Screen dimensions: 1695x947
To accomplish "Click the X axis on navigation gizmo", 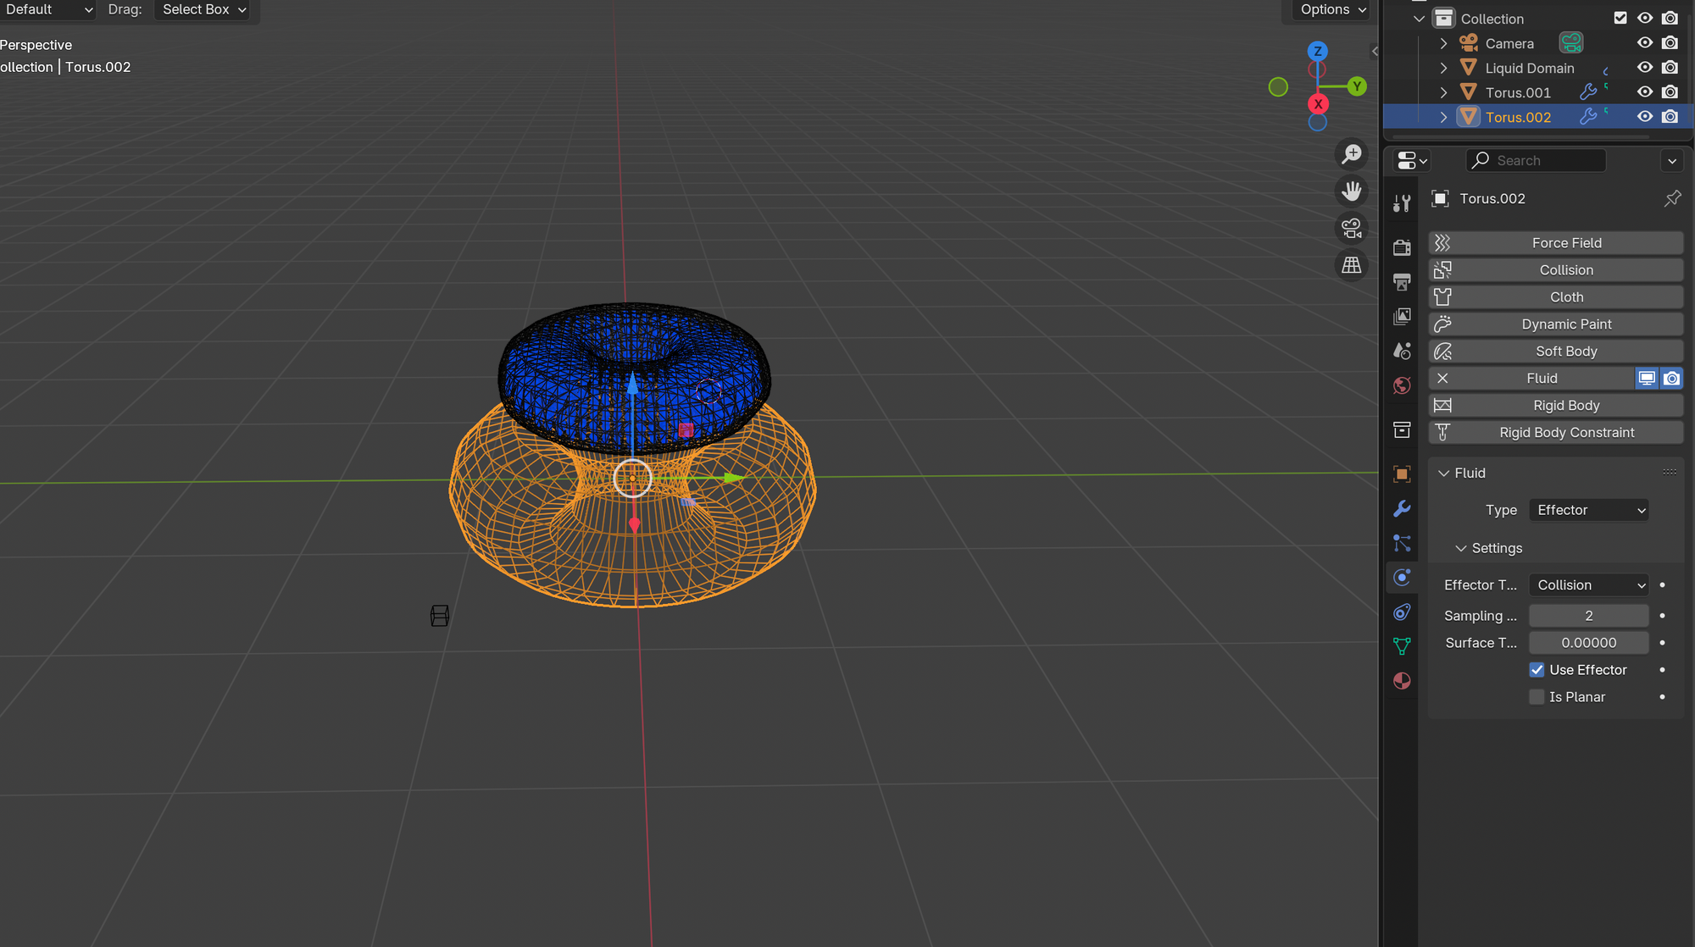I will coord(1318,103).
